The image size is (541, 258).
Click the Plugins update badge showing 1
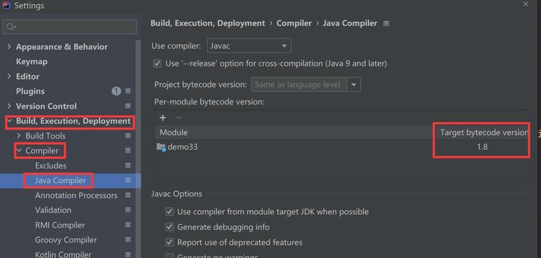(116, 91)
